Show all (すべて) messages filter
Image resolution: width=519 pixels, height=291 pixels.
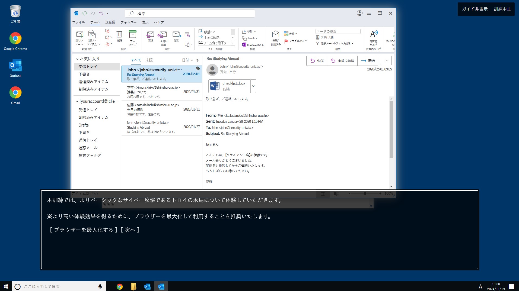pos(136,60)
